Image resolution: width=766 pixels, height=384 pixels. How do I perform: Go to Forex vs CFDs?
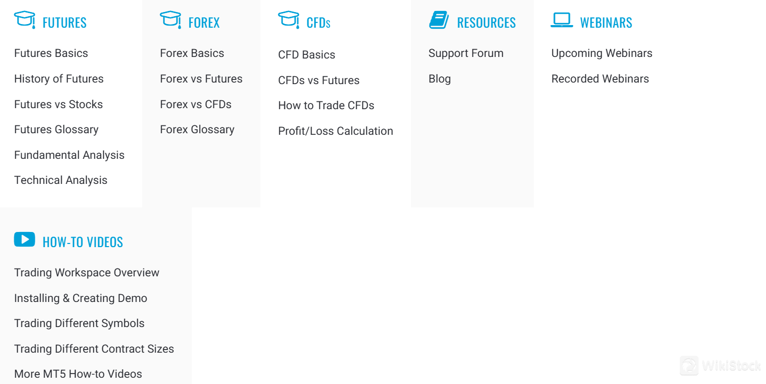coord(196,104)
